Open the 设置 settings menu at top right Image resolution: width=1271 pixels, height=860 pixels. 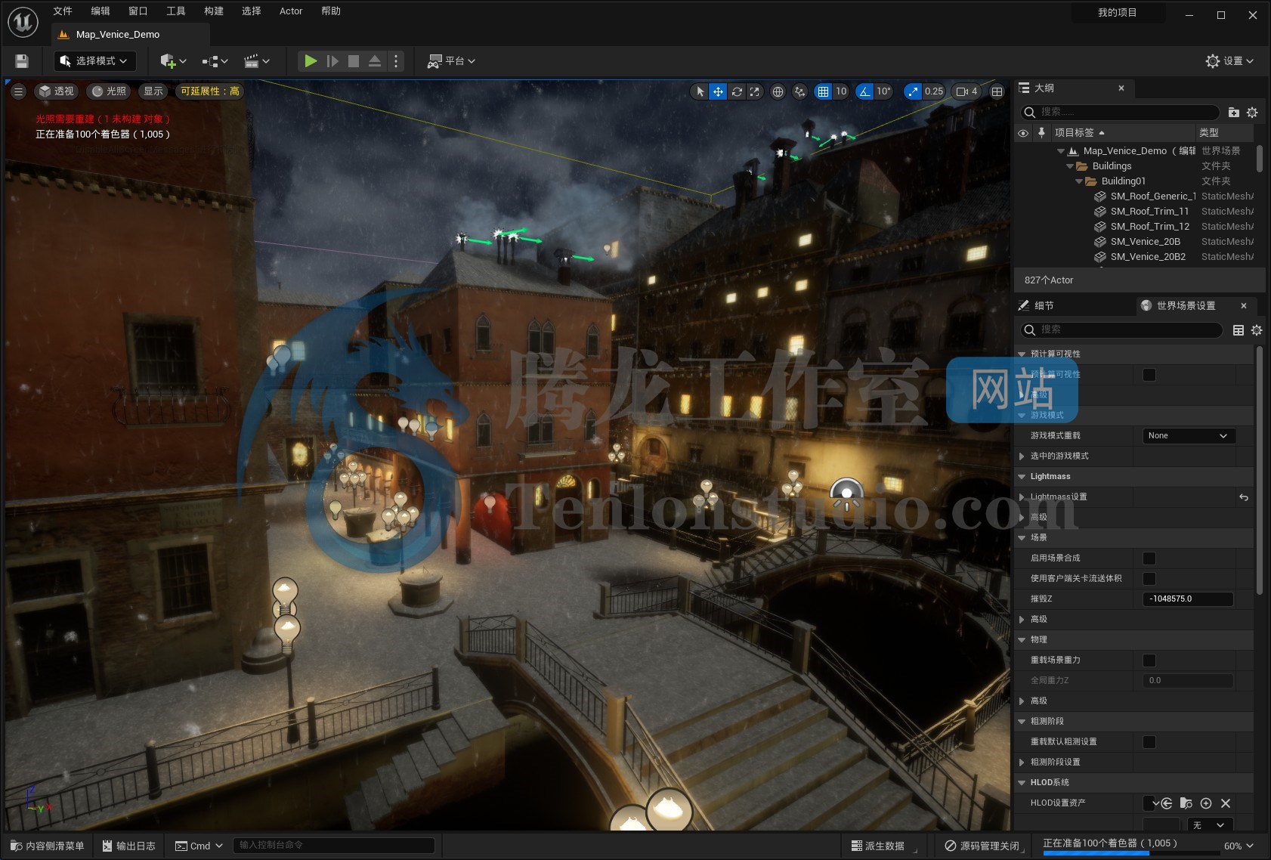pos(1229,61)
